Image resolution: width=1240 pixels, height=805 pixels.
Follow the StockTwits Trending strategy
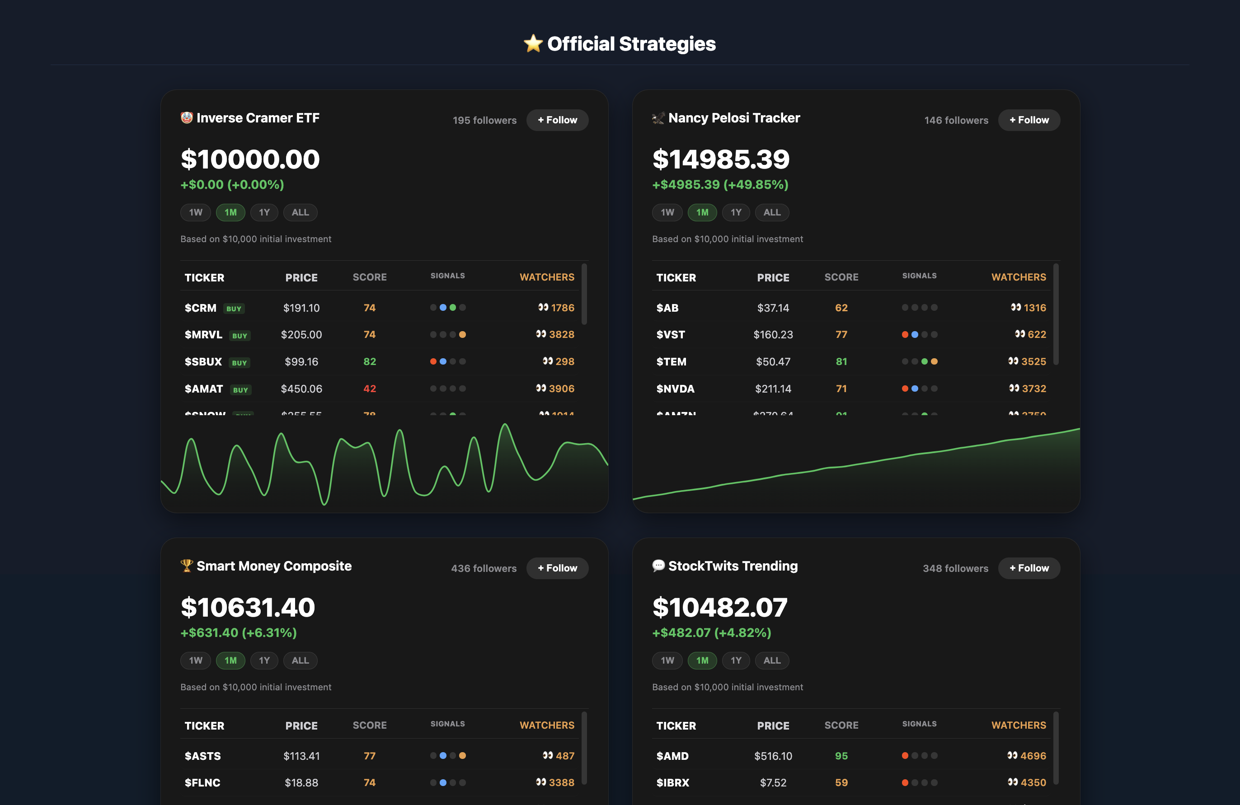[1029, 568]
